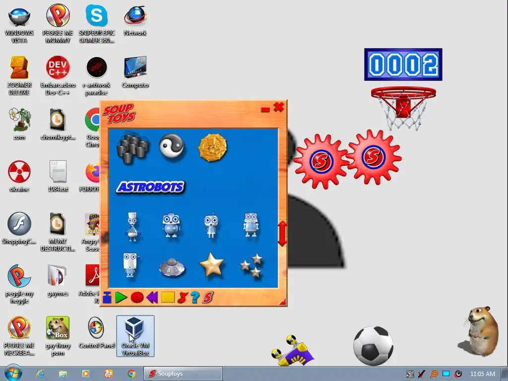Select the single gold star toy
The width and height of the screenshot is (508, 381).
click(211, 265)
